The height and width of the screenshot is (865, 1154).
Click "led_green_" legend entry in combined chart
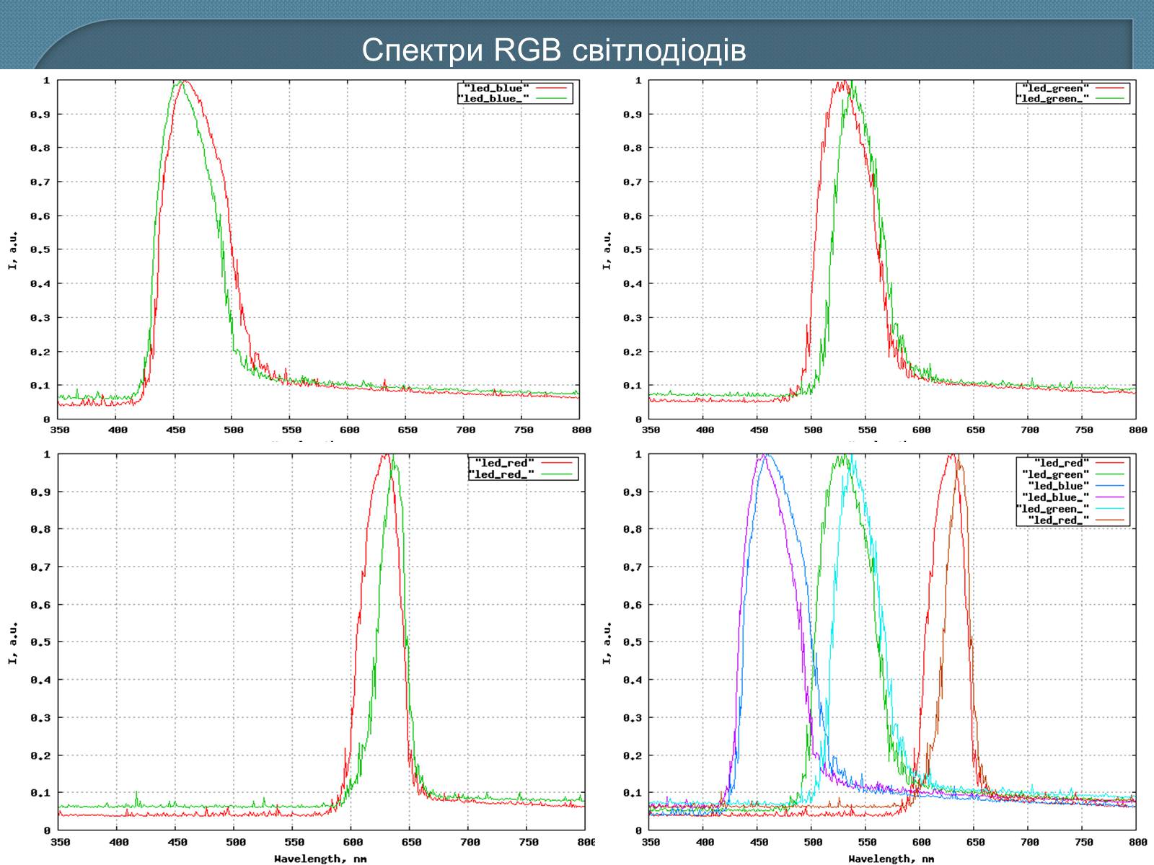coord(1052,509)
